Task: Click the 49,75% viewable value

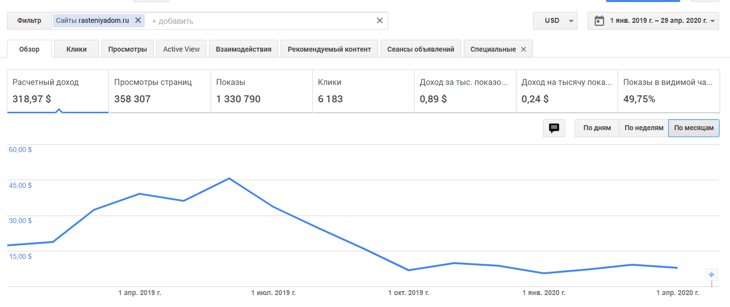Action: [x=639, y=99]
